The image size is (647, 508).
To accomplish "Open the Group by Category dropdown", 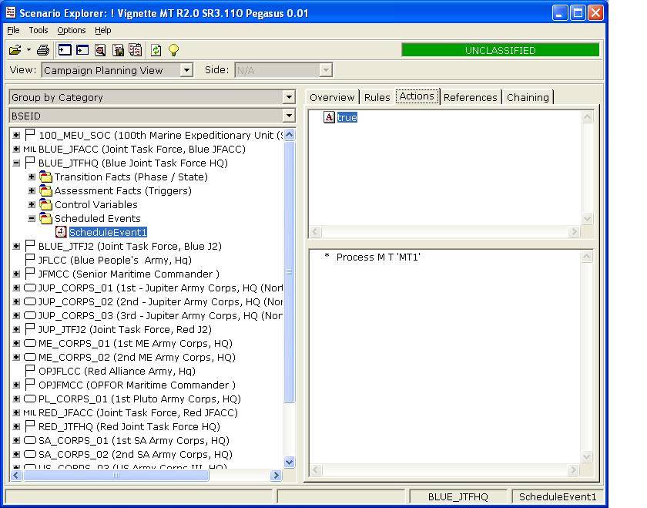I will click(289, 98).
